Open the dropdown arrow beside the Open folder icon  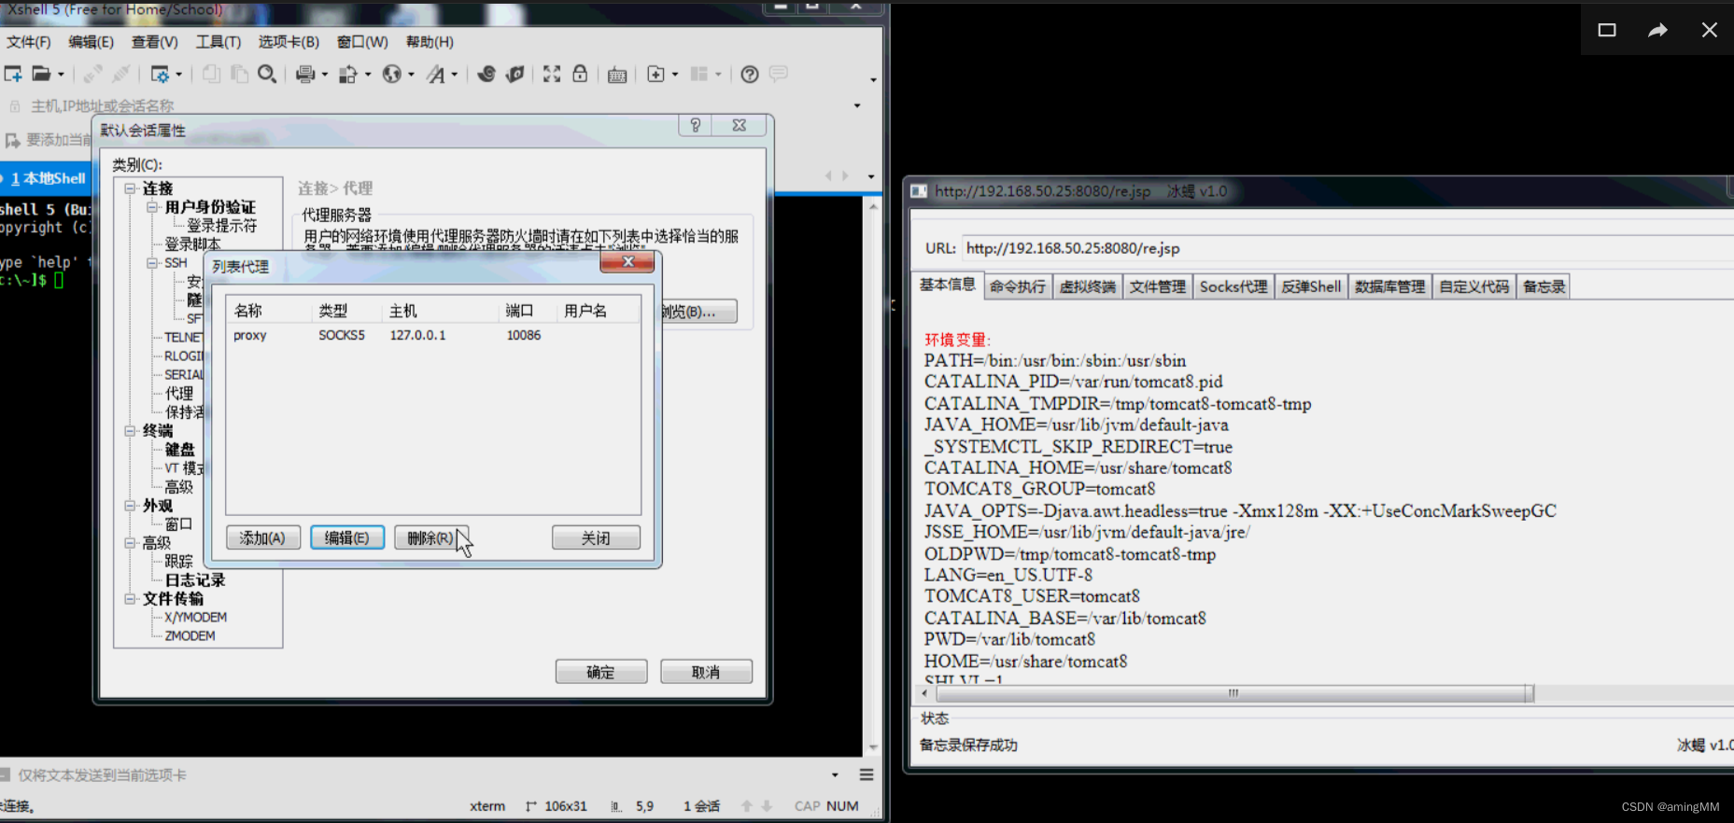coord(61,75)
